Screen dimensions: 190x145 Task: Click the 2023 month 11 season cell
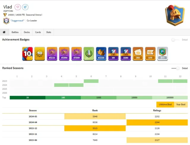(165, 81)
